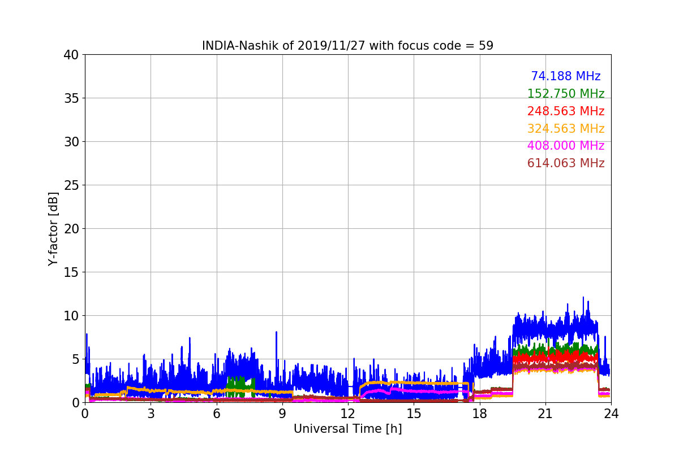Click the x-axis tick value 24
679x452 pixels.
611,413
